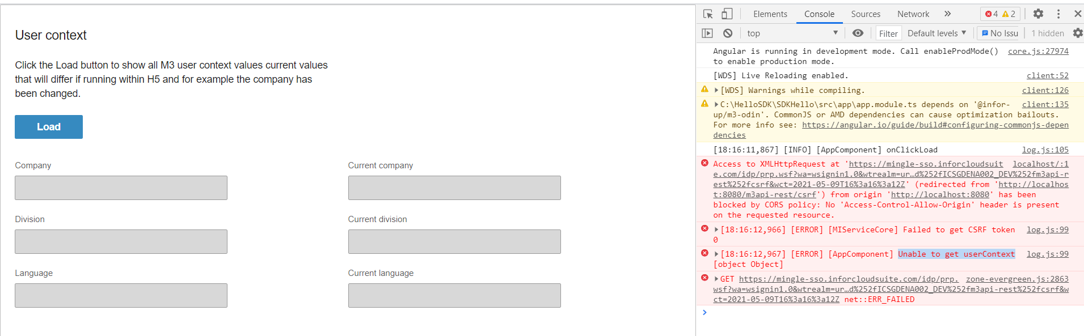Open the top frame context dropdown
Viewport: 1084px width, 336px height.
[x=791, y=33]
